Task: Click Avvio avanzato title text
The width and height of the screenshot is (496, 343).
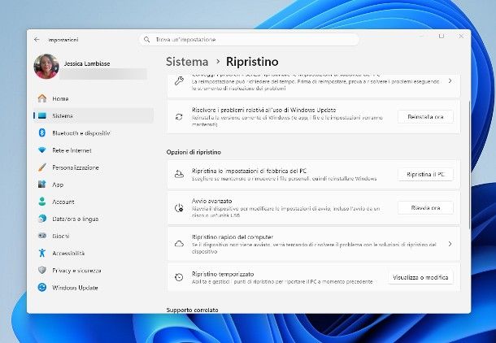Action: coord(211,201)
